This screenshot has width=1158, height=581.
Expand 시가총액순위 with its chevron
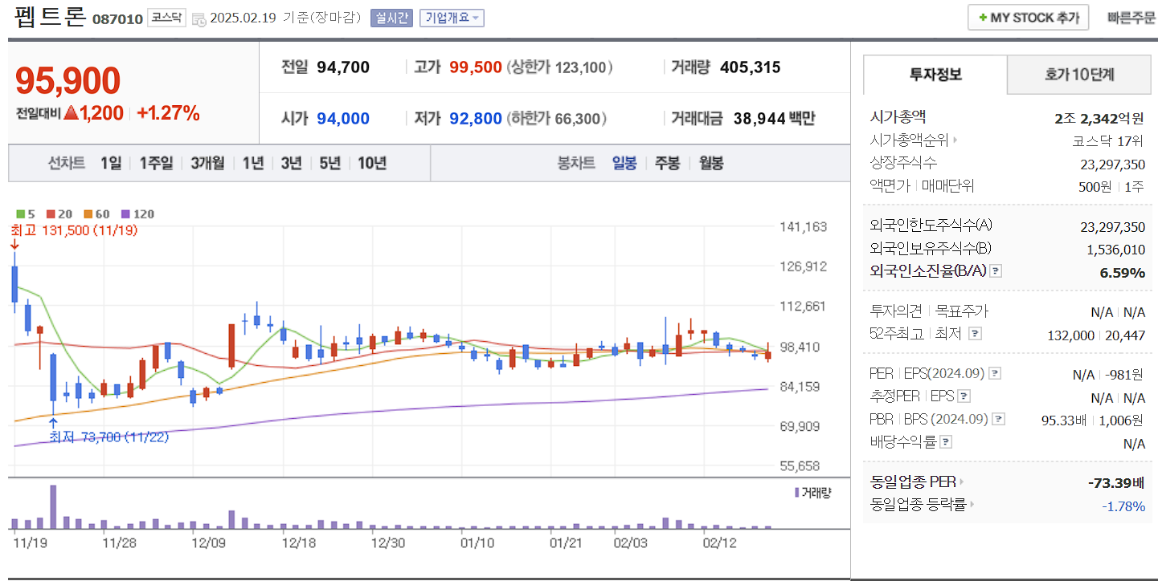point(954,140)
